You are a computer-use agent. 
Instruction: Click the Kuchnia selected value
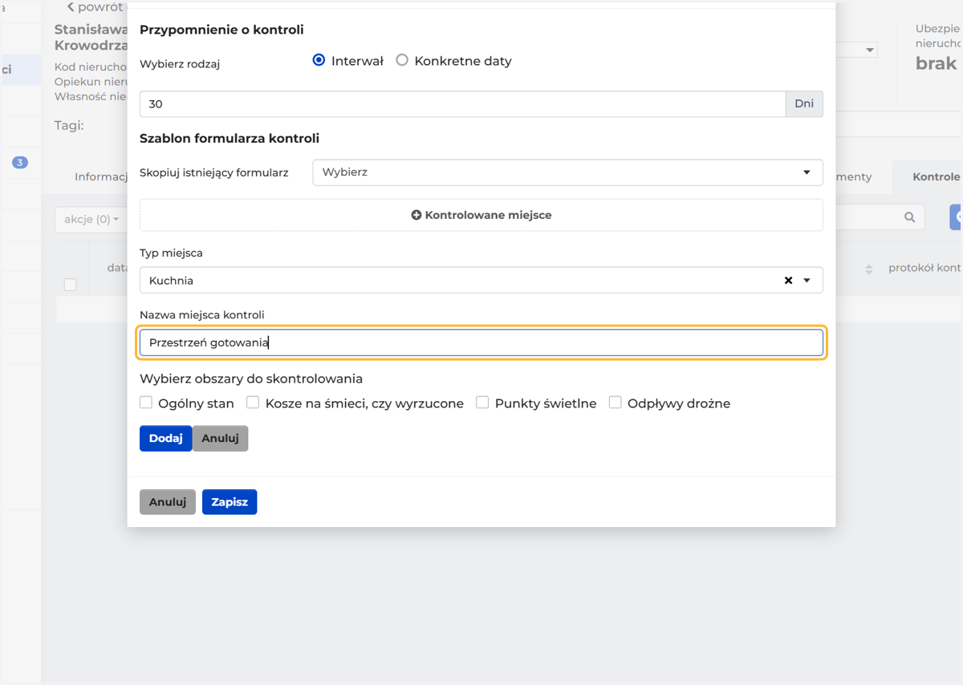tap(171, 281)
